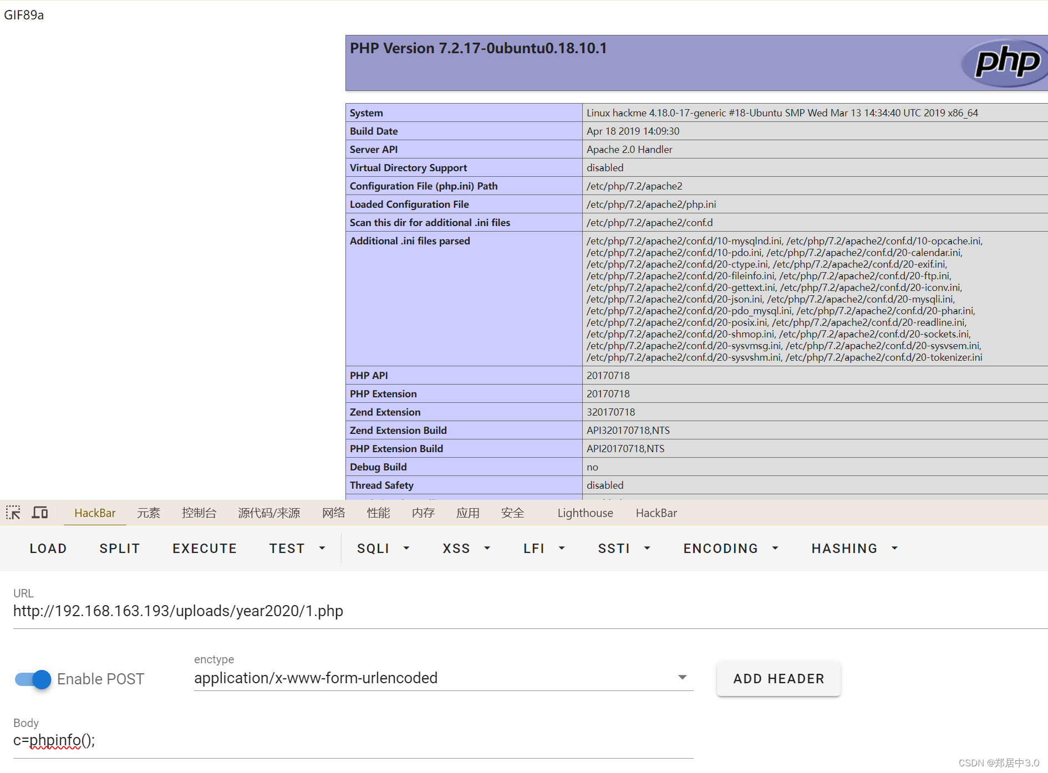Focus the URL input field
The height and width of the screenshot is (773, 1048).
pos(531,611)
